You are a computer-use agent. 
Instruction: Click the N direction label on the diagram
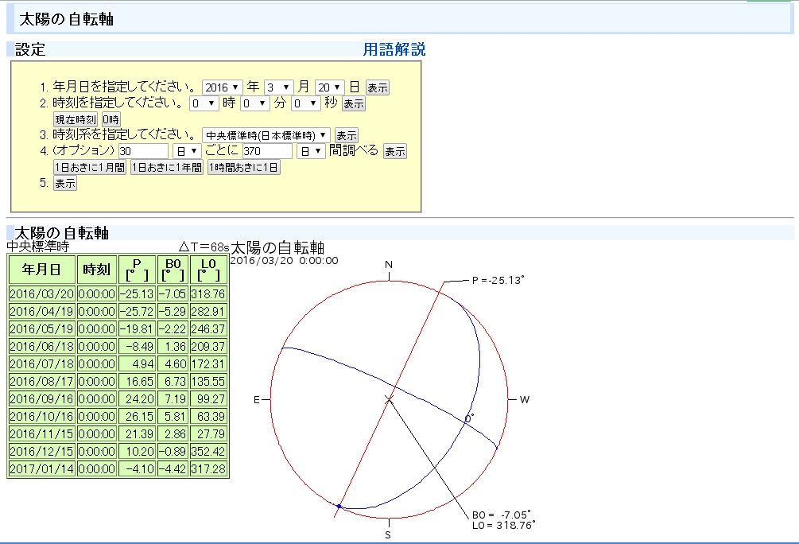click(389, 265)
